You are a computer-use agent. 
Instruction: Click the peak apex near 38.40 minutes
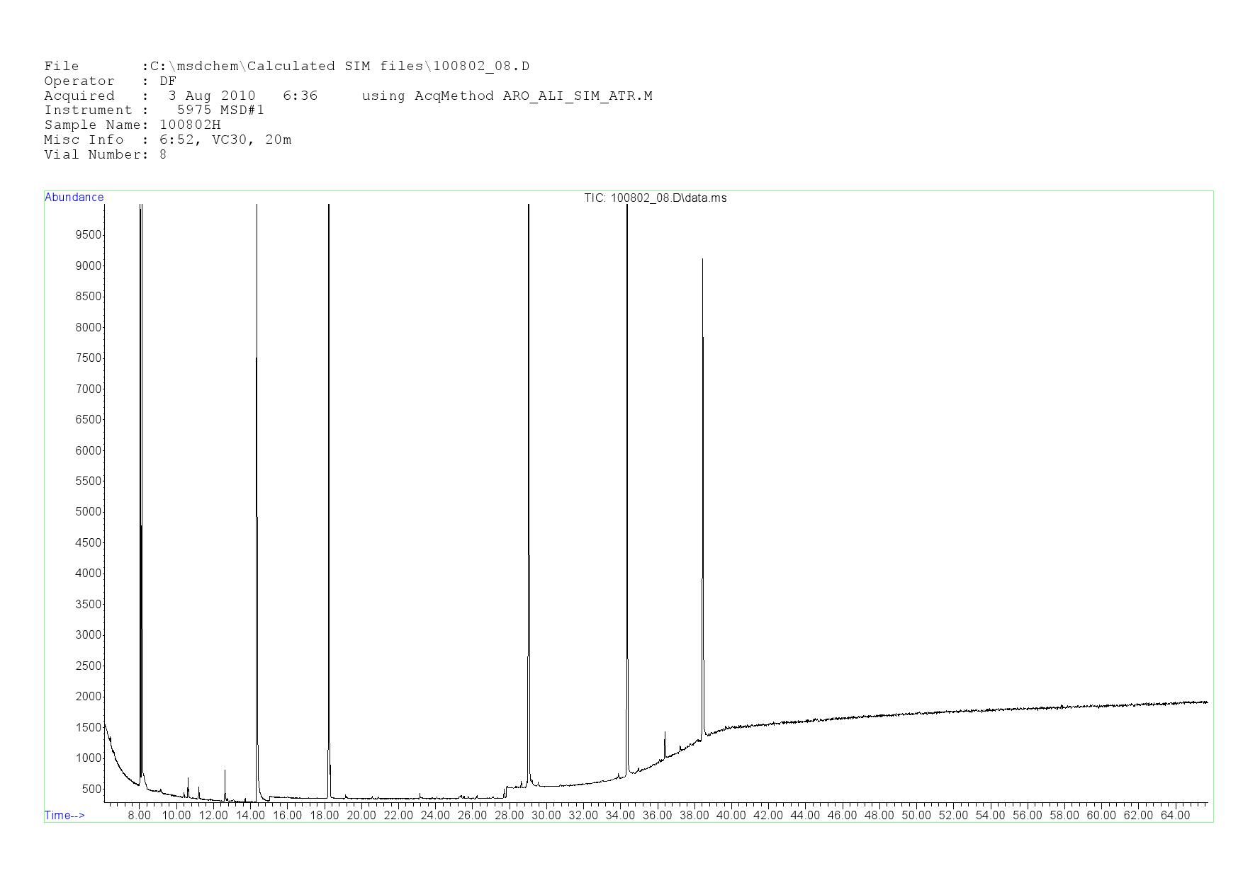pos(702,261)
